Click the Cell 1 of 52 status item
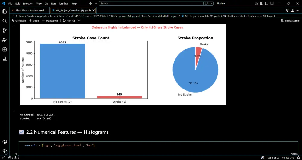 pyautogui.click(x=273, y=158)
